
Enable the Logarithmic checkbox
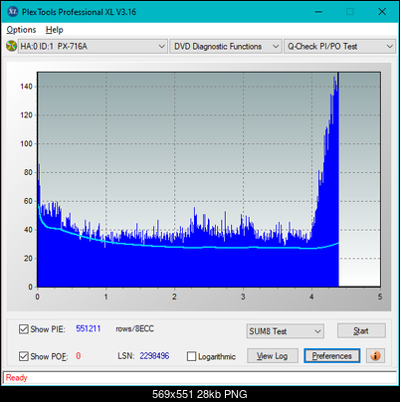191,356
